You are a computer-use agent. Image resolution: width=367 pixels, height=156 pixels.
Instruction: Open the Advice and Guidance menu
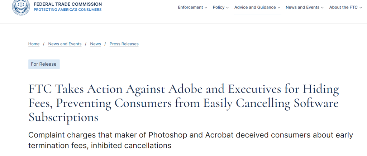point(255,7)
